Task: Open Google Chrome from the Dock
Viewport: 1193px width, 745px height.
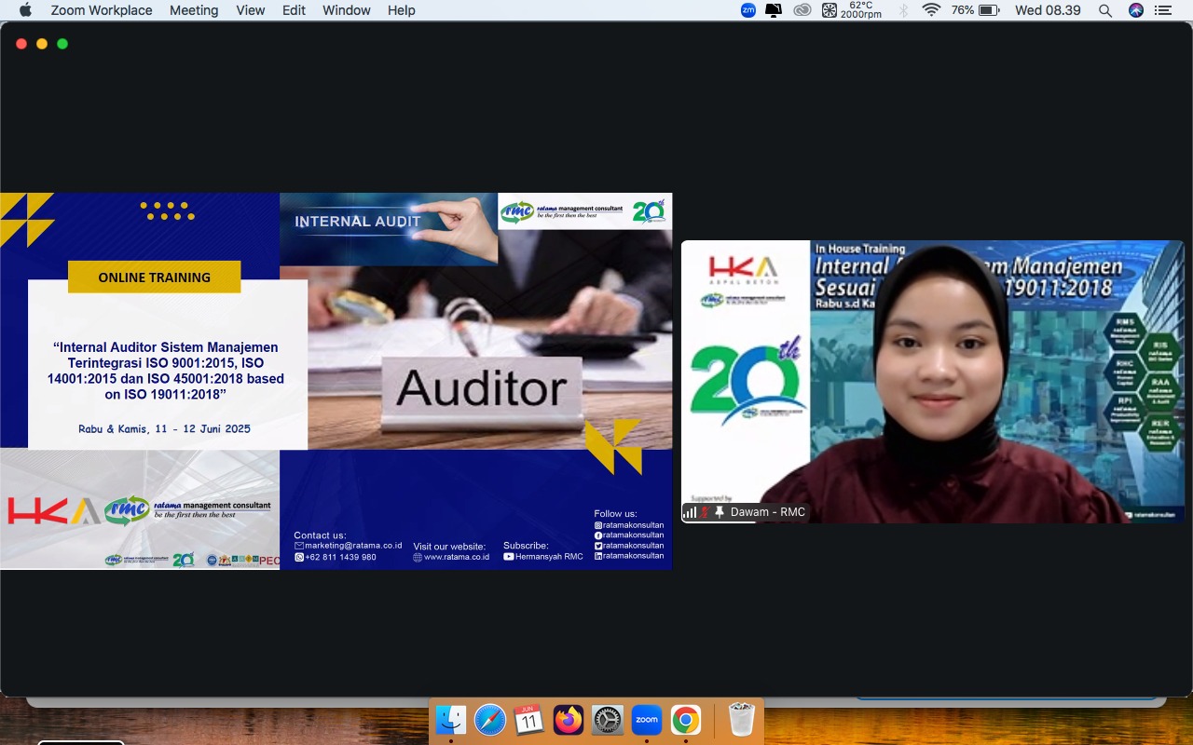Action: click(x=685, y=720)
